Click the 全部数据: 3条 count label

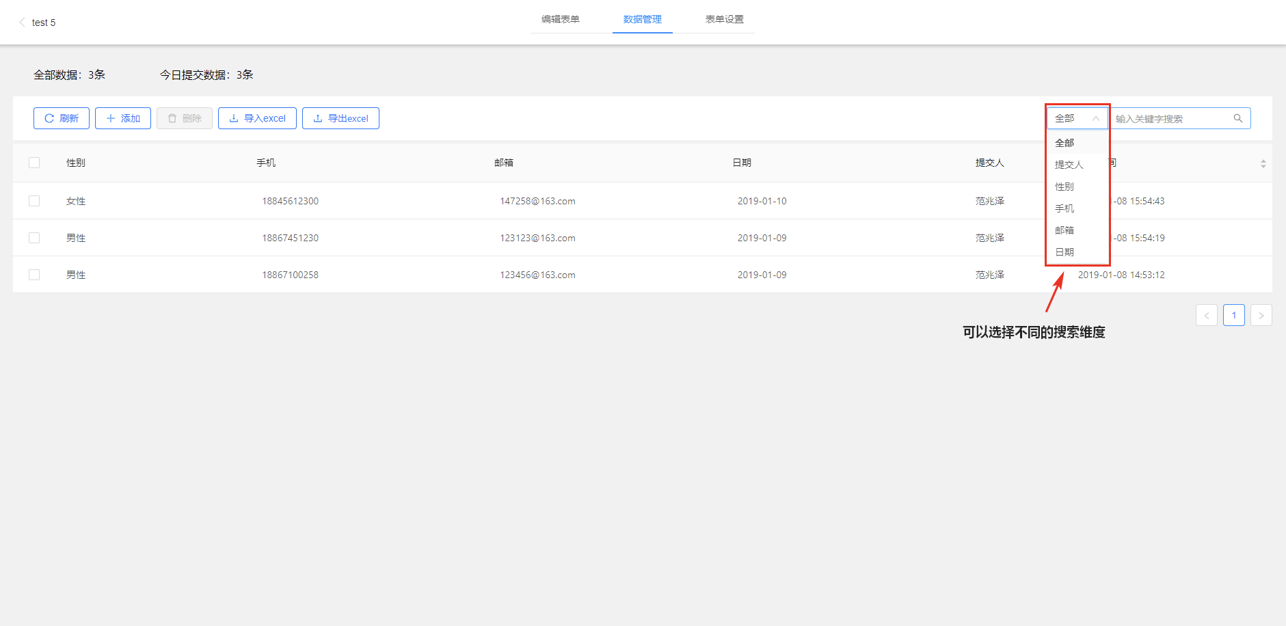[69, 74]
